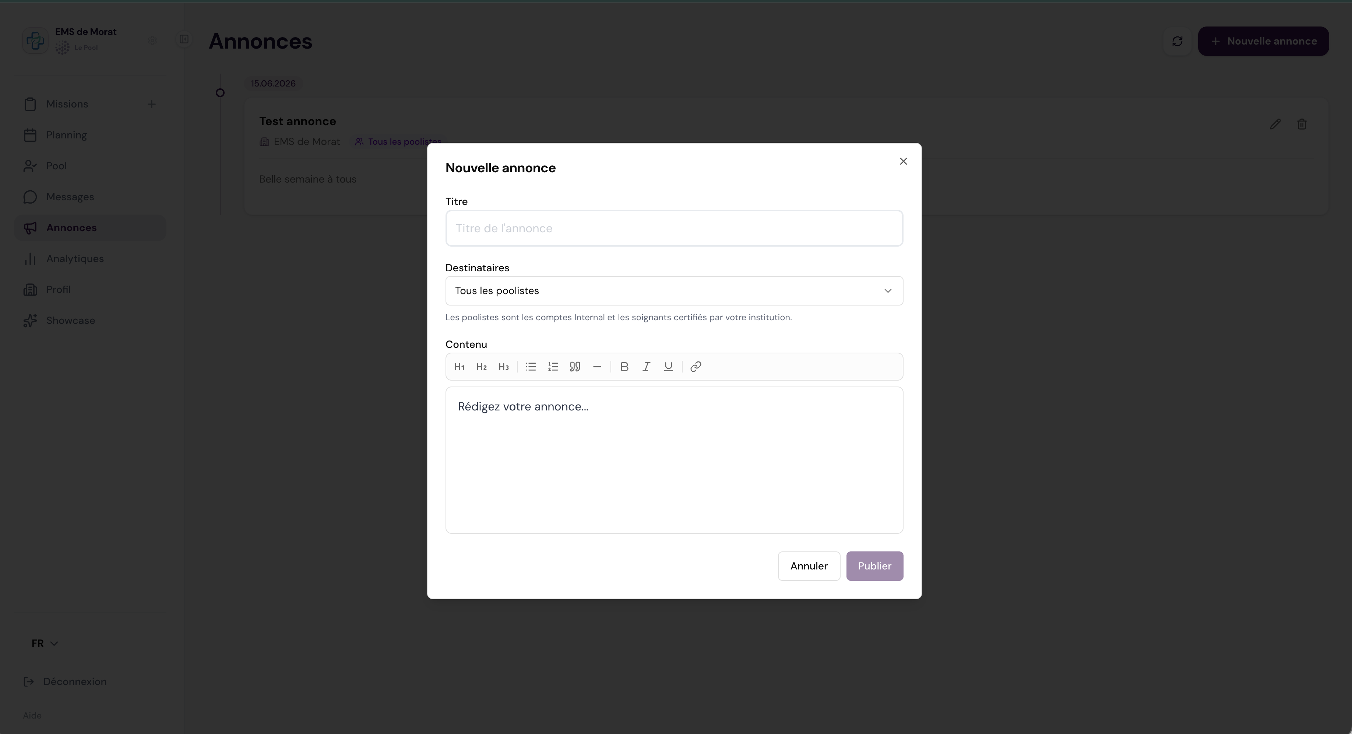Log out via Déconnexion
1352x734 pixels.
pos(65,681)
